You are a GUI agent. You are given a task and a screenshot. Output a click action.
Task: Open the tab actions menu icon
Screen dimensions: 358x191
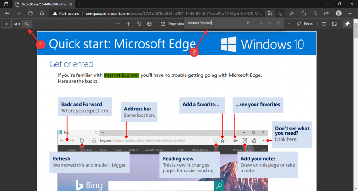pos(6,4)
